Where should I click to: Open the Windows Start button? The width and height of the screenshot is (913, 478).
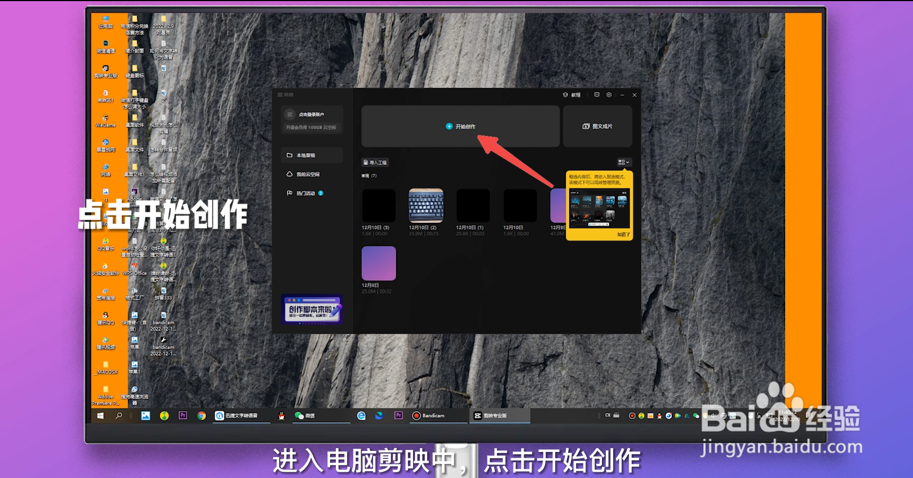point(100,416)
